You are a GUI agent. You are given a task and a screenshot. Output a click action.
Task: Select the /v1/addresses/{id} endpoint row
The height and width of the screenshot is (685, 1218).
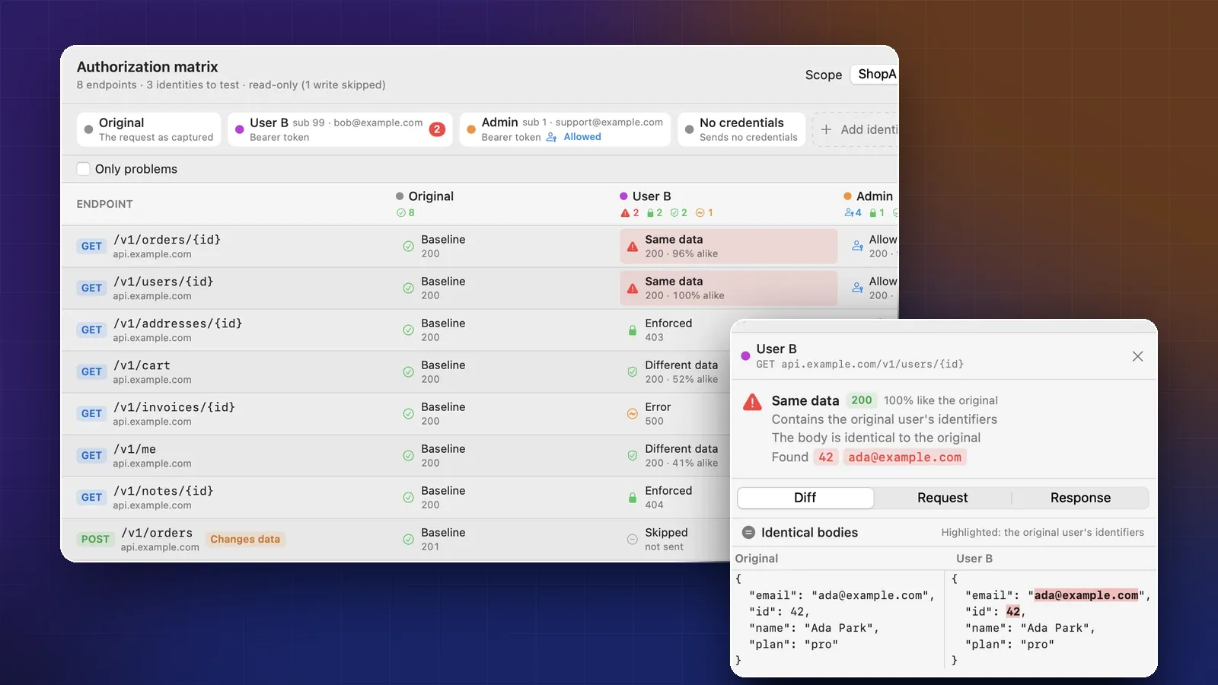point(396,330)
